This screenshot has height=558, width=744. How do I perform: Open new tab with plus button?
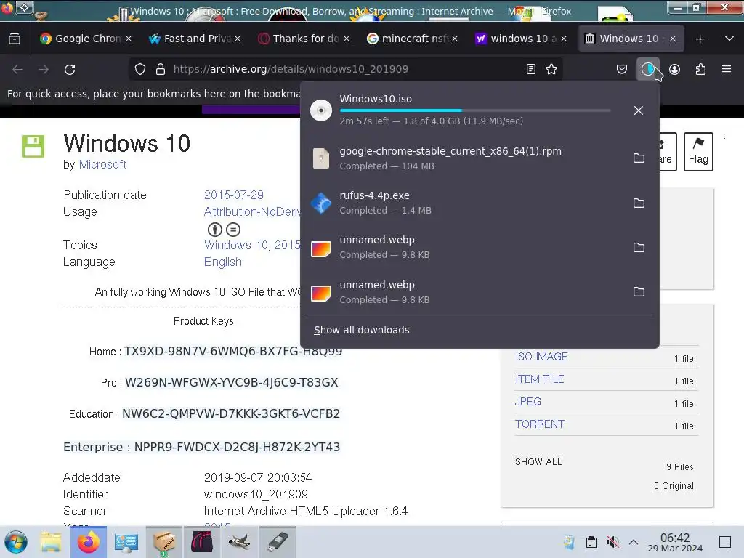click(700, 39)
